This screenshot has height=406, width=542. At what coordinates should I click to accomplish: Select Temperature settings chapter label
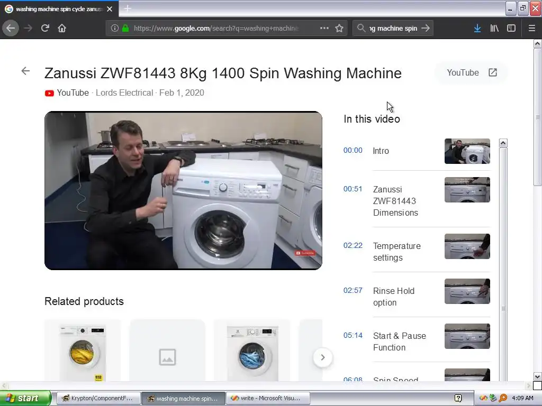click(397, 252)
